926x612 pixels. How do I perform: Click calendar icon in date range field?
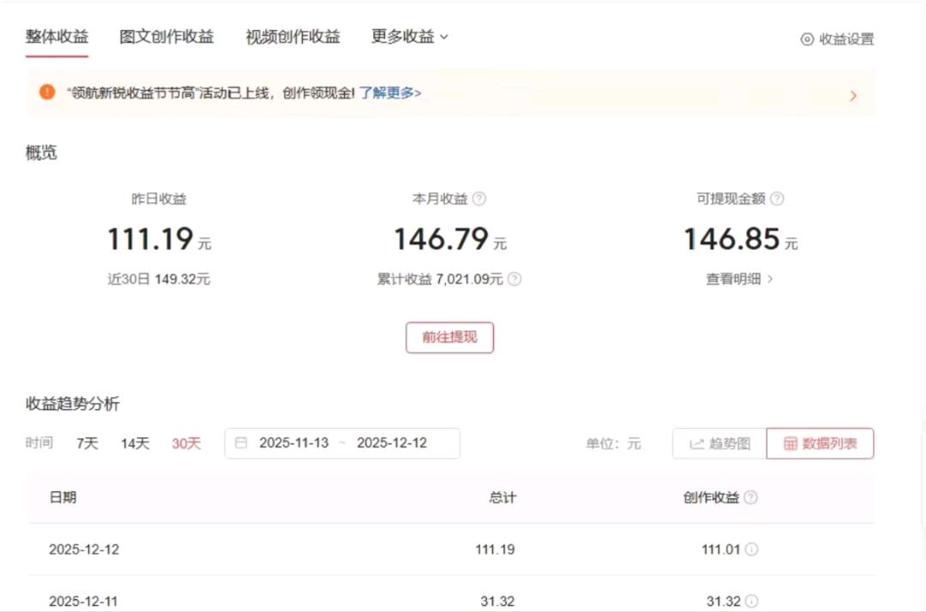(x=241, y=442)
